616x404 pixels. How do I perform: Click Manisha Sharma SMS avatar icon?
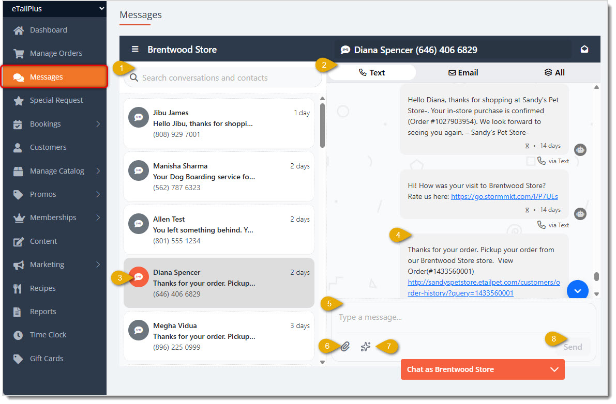tap(139, 170)
